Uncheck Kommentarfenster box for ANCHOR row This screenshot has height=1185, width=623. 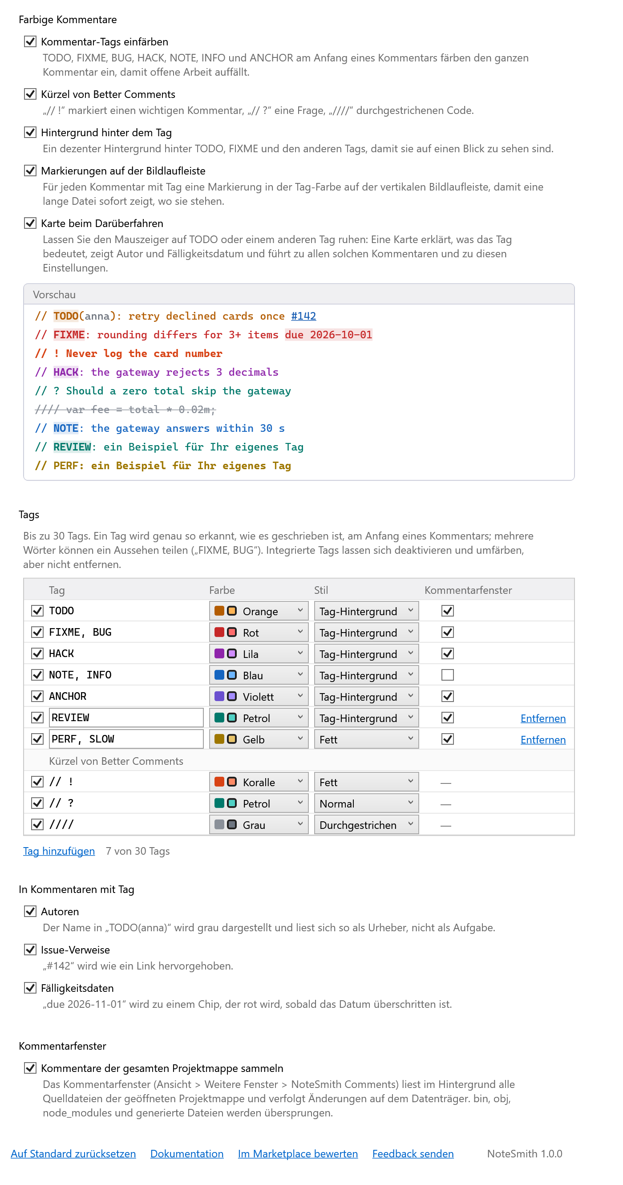tap(447, 697)
